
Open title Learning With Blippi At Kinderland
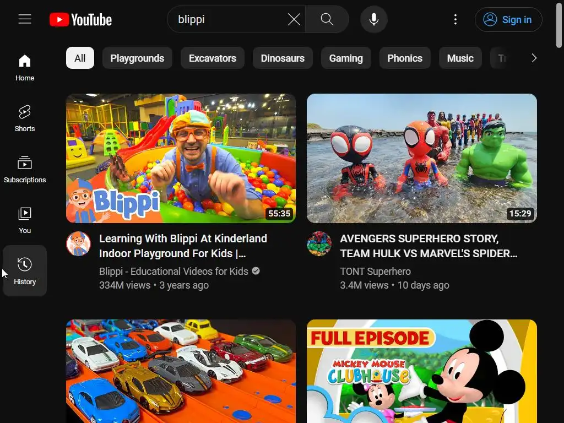pyautogui.click(x=183, y=246)
